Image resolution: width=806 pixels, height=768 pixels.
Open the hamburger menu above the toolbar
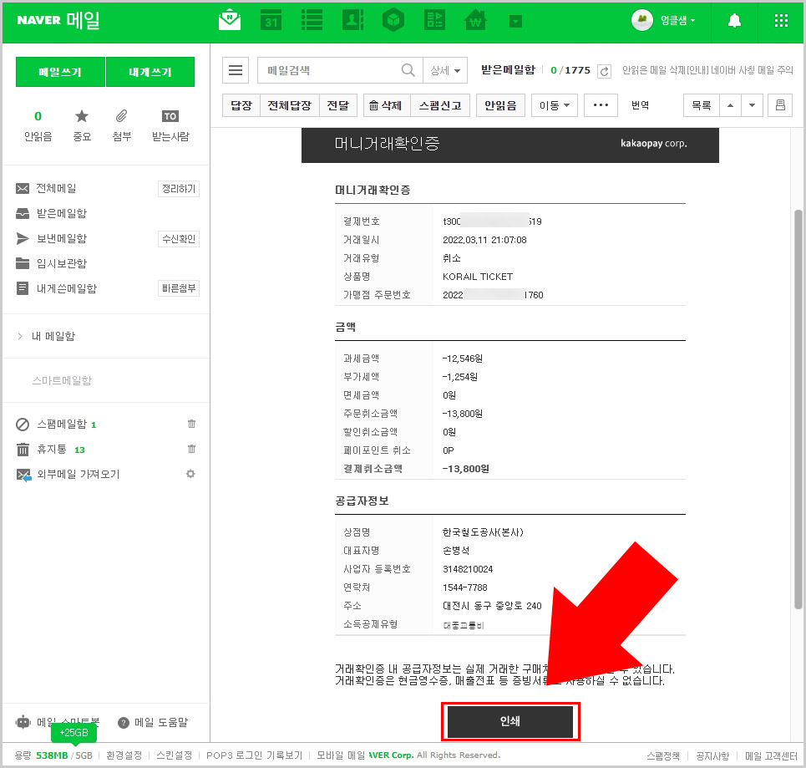pos(236,70)
